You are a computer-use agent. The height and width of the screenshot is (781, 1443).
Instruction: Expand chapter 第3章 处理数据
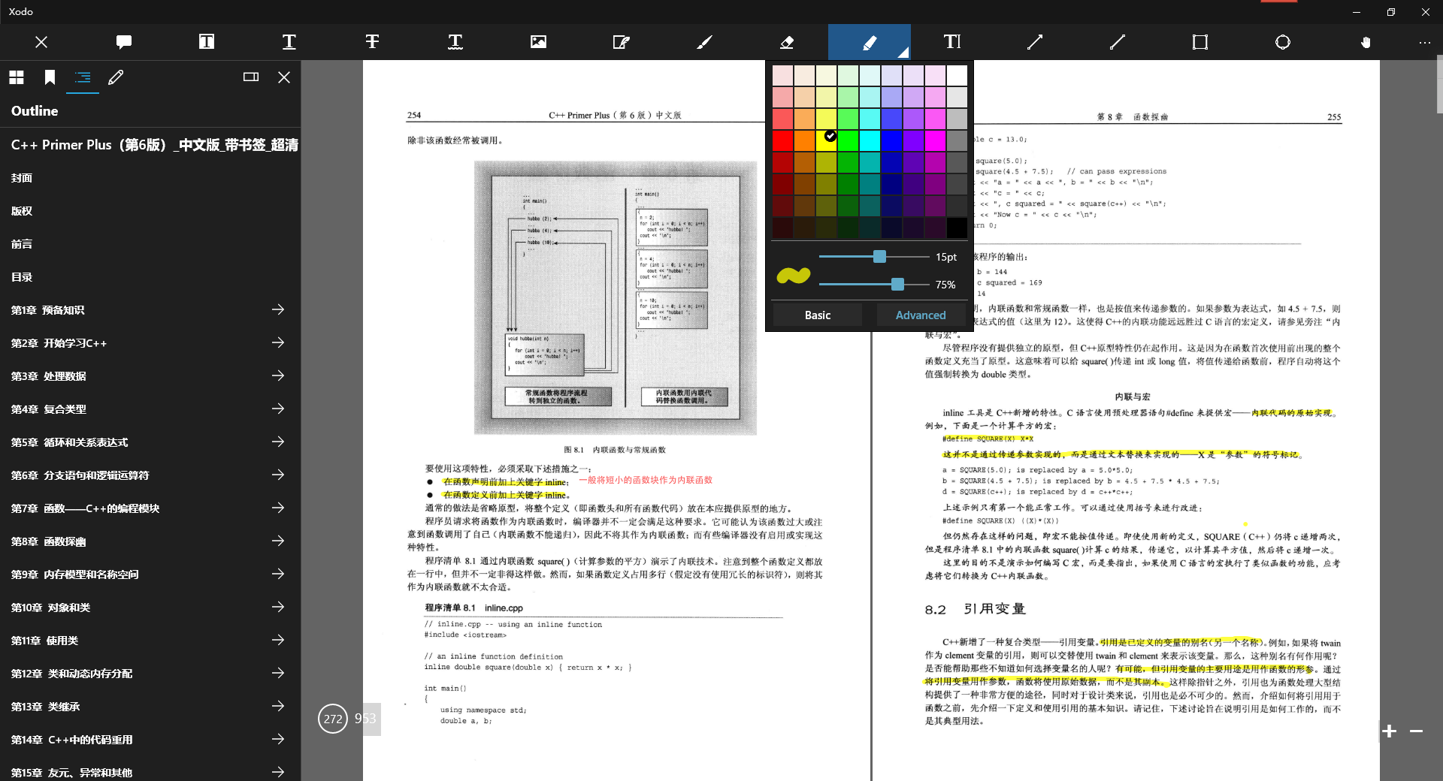[x=278, y=375]
